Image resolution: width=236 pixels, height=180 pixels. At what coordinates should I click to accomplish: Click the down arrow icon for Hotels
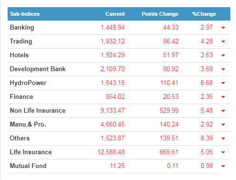223,55
